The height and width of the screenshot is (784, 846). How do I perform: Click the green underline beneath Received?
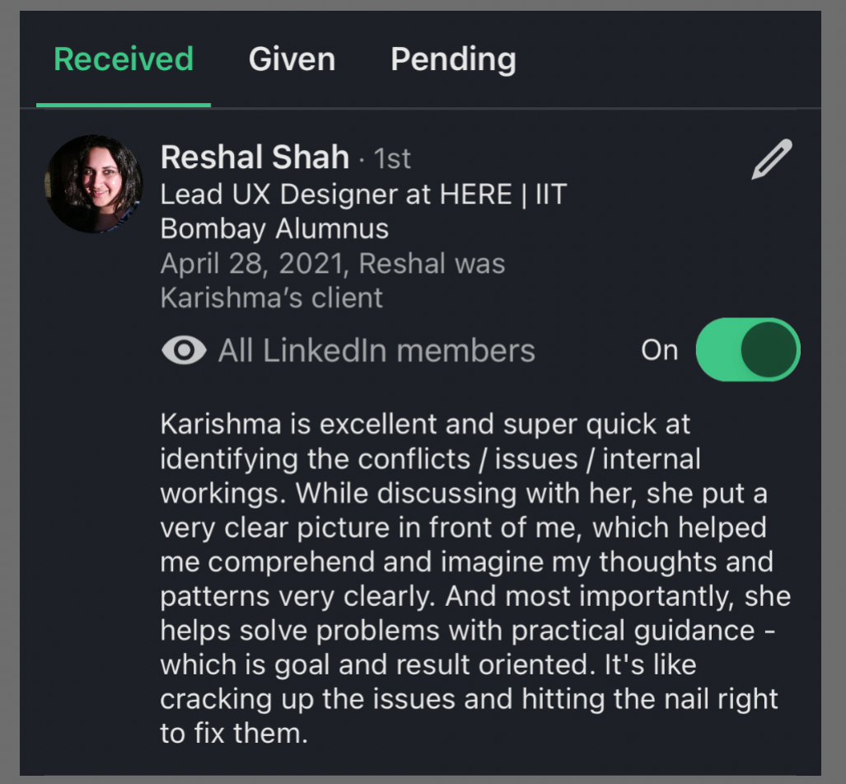pos(124,105)
